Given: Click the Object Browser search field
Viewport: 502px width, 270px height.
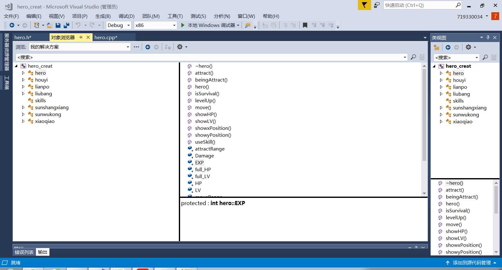Looking at the screenshot, I should [x=211, y=57].
